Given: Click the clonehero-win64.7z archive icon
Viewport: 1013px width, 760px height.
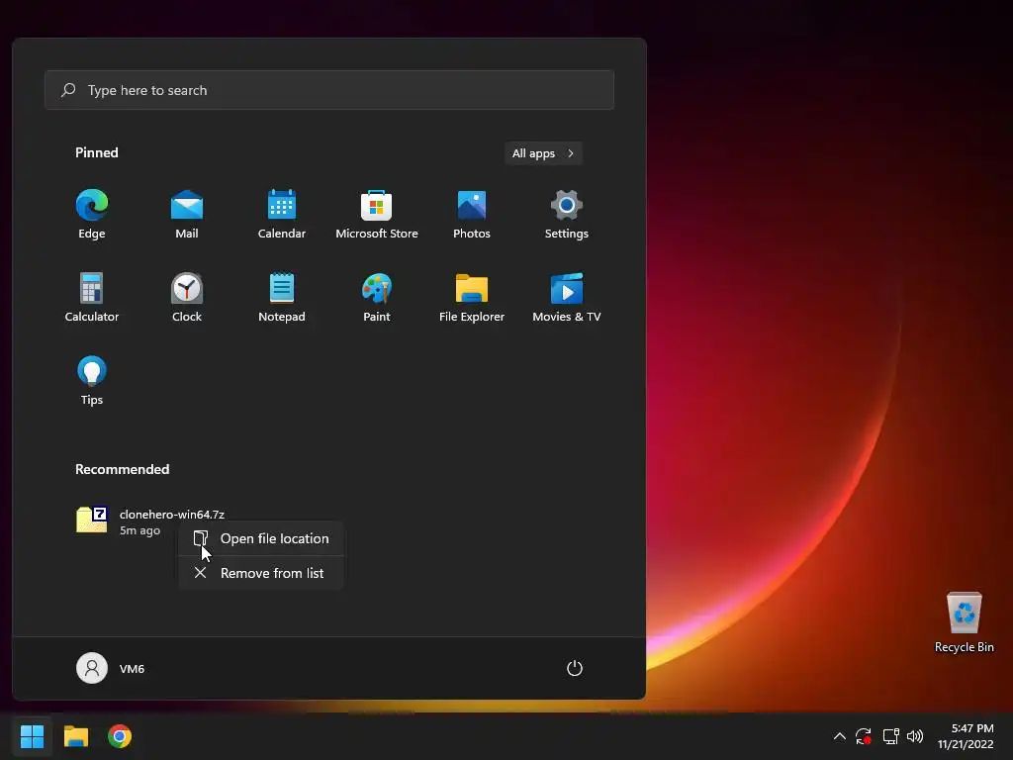Looking at the screenshot, I should [92, 520].
